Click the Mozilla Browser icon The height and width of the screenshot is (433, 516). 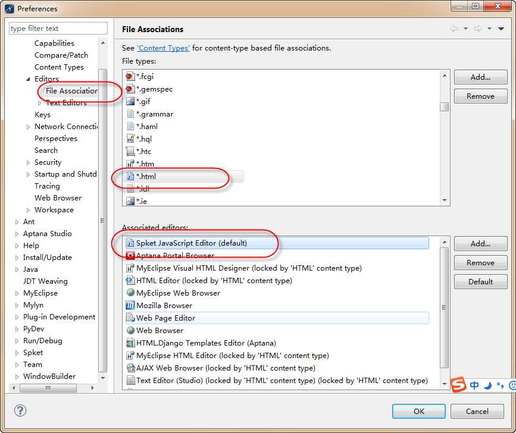(130, 306)
